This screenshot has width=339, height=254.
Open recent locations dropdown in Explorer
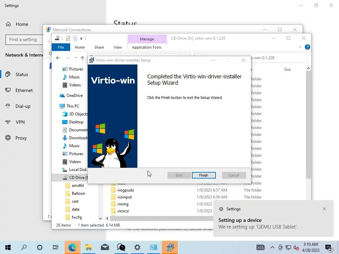75,58
